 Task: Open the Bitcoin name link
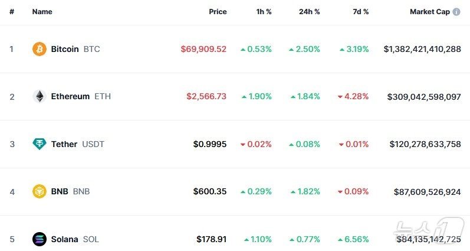pos(65,49)
